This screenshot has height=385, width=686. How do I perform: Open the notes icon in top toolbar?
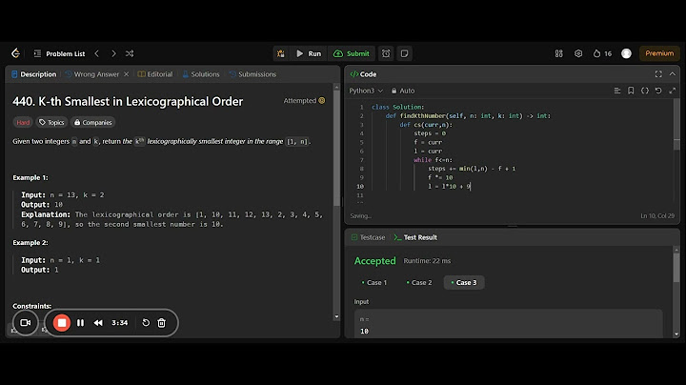tap(404, 53)
